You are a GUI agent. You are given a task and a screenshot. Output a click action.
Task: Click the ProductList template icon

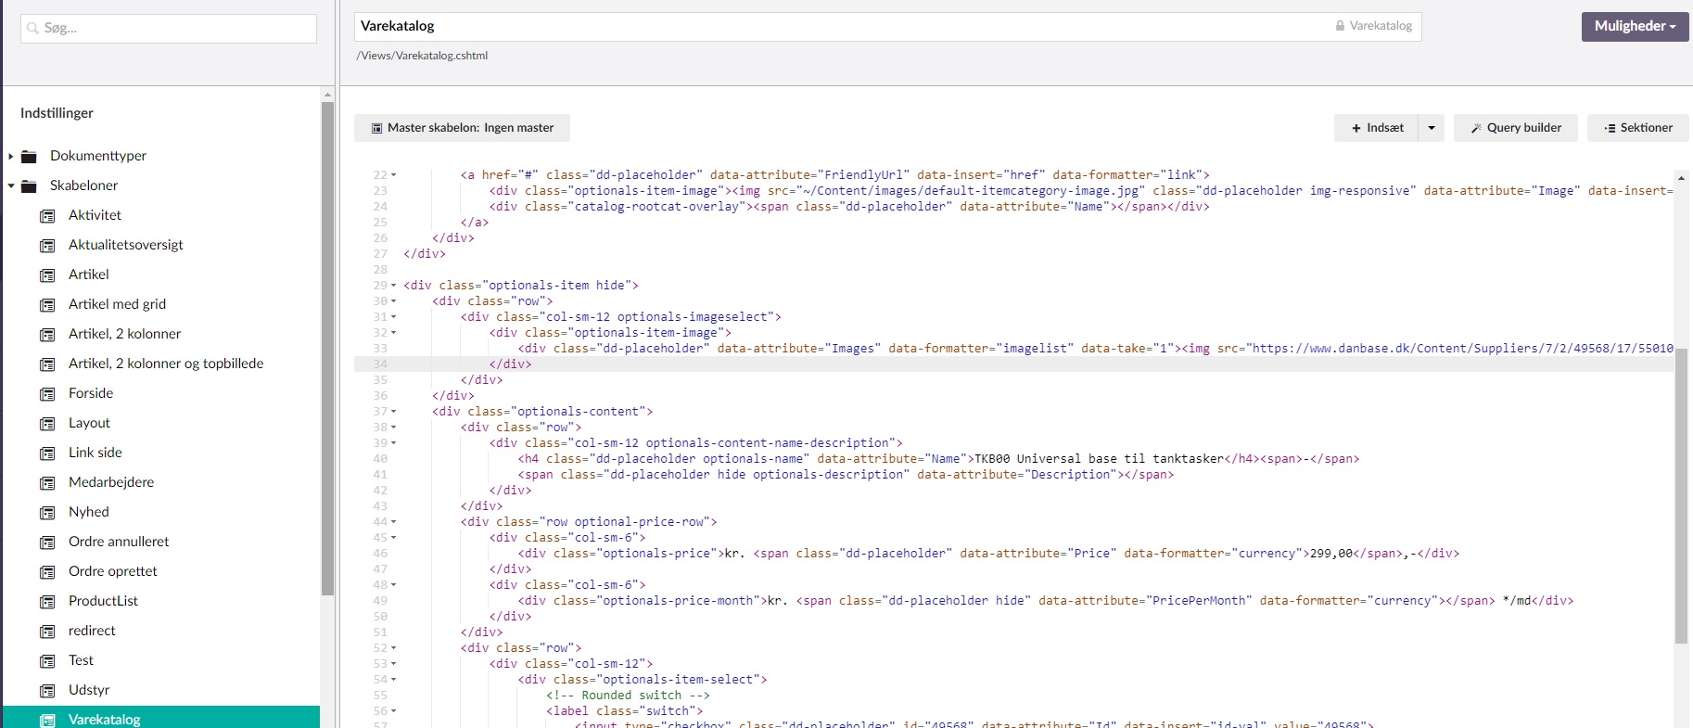click(47, 602)
